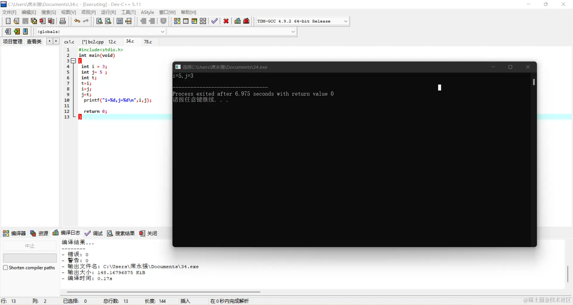Click the compile log vertical scrollbar
573x305 pixels.
568,274
